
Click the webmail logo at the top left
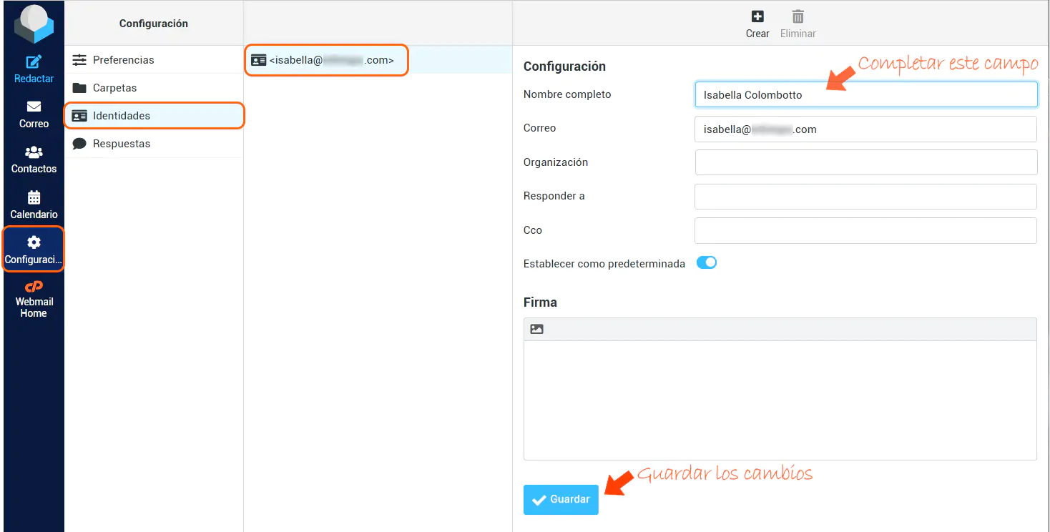coord(33,24)
